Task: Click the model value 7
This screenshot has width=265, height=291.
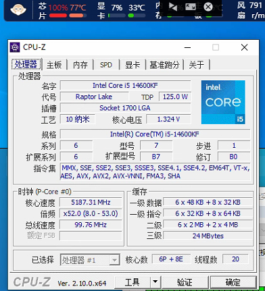Action: click(x=156, y=145)
